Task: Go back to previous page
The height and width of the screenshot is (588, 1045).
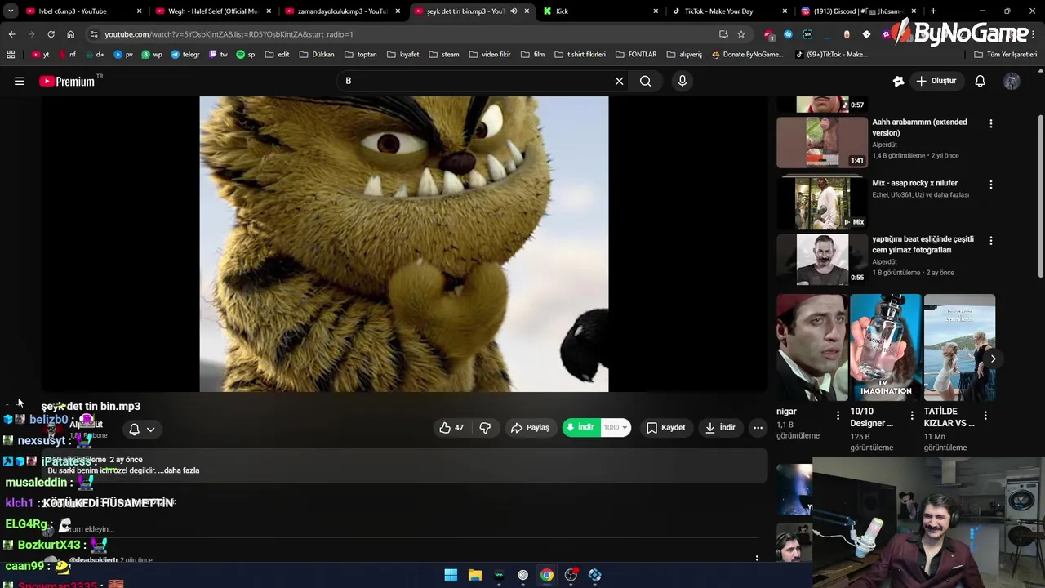Action: (x=11, y=34)
